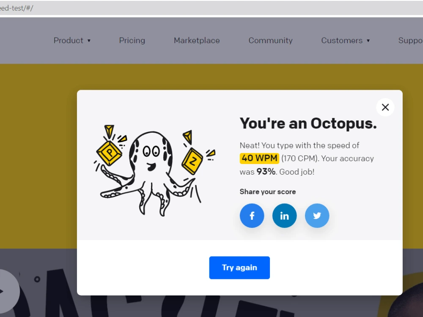Close the Octopus result dialog

click(385, 107)
